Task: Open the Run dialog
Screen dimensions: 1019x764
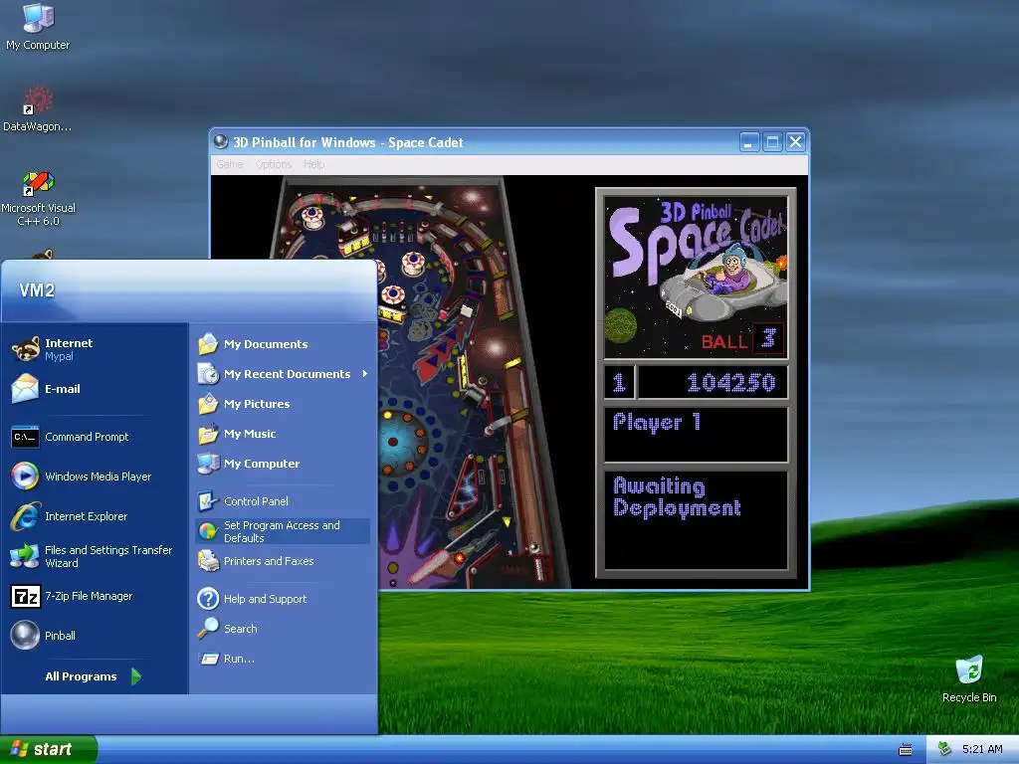Action: (x=282, y=659)
